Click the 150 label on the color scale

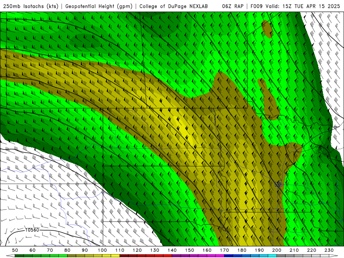click(190, 250)
